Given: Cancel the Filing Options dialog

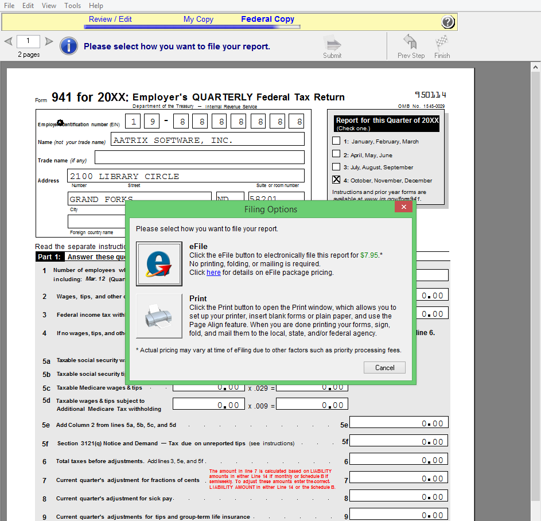Looking at the screenshot, I should coord(384,367).
